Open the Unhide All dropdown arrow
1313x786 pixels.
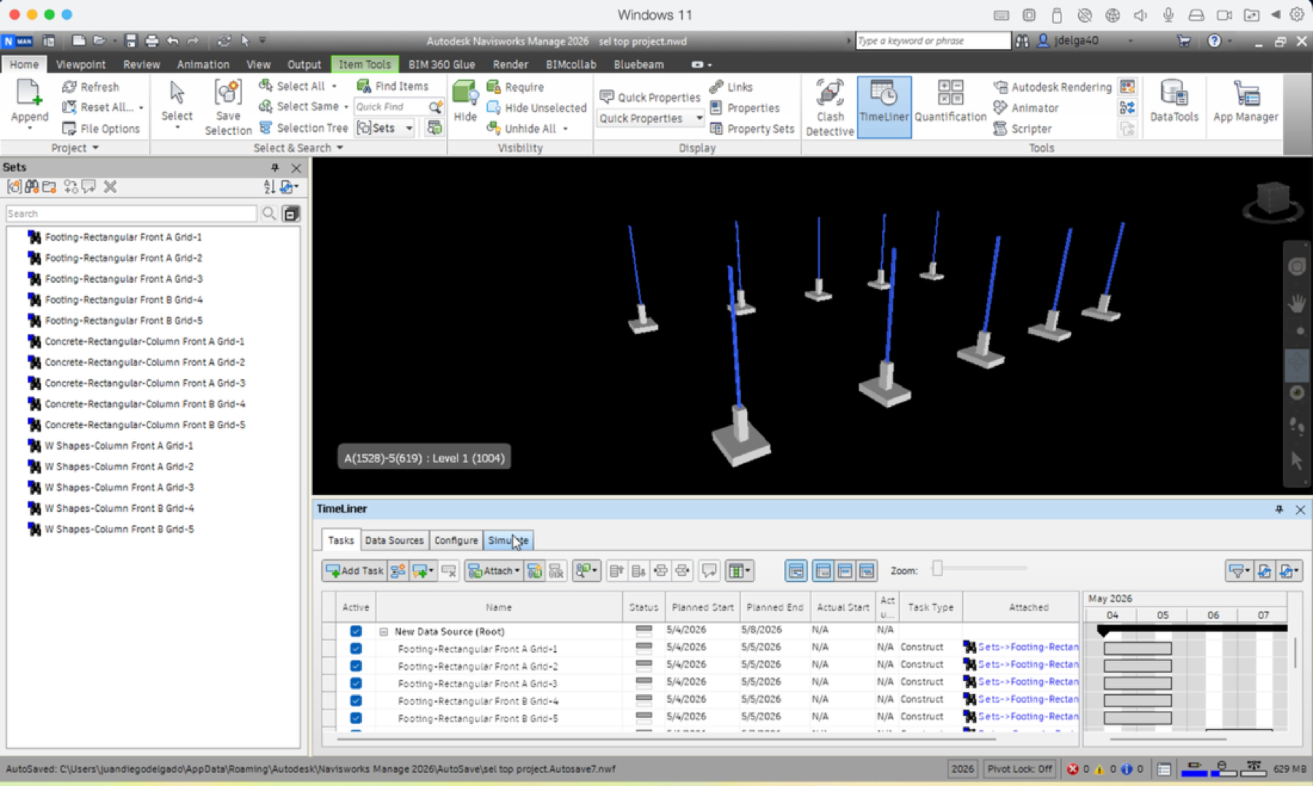565,129
